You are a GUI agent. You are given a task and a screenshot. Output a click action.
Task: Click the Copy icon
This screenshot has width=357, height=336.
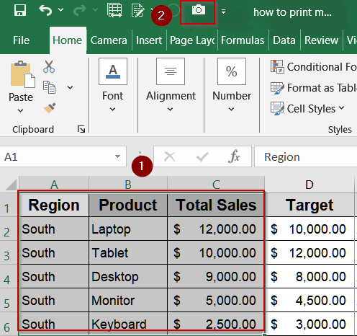pyautogui.click(x=49, y=87)
